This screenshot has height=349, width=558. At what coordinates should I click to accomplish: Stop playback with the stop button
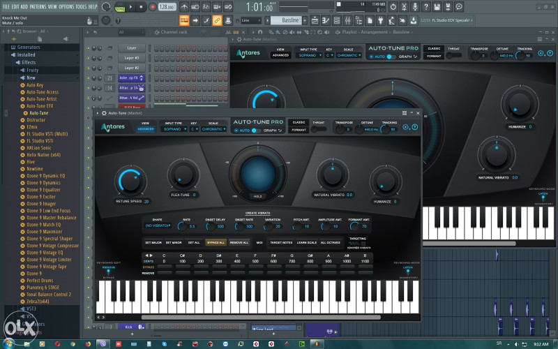142,7
